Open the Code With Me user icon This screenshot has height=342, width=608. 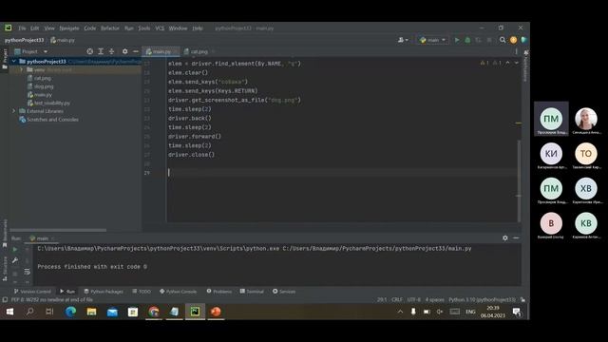click(x=403, y=40)
